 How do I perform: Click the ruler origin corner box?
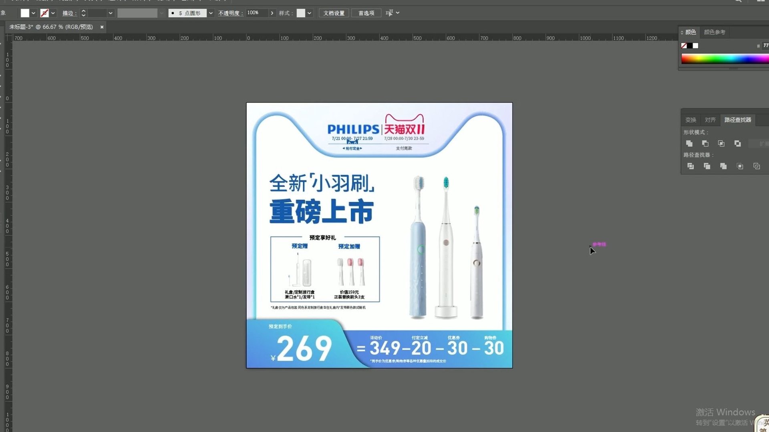[8, 38]
